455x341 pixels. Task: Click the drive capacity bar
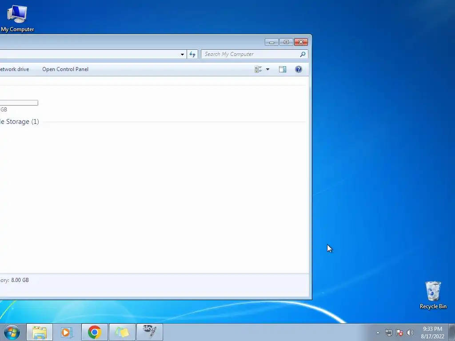(x=19, y=103)
